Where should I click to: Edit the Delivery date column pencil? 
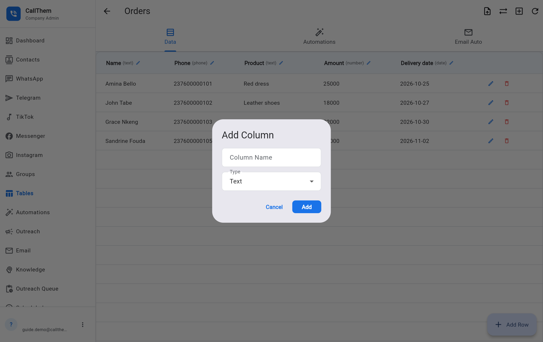point(451,63)
